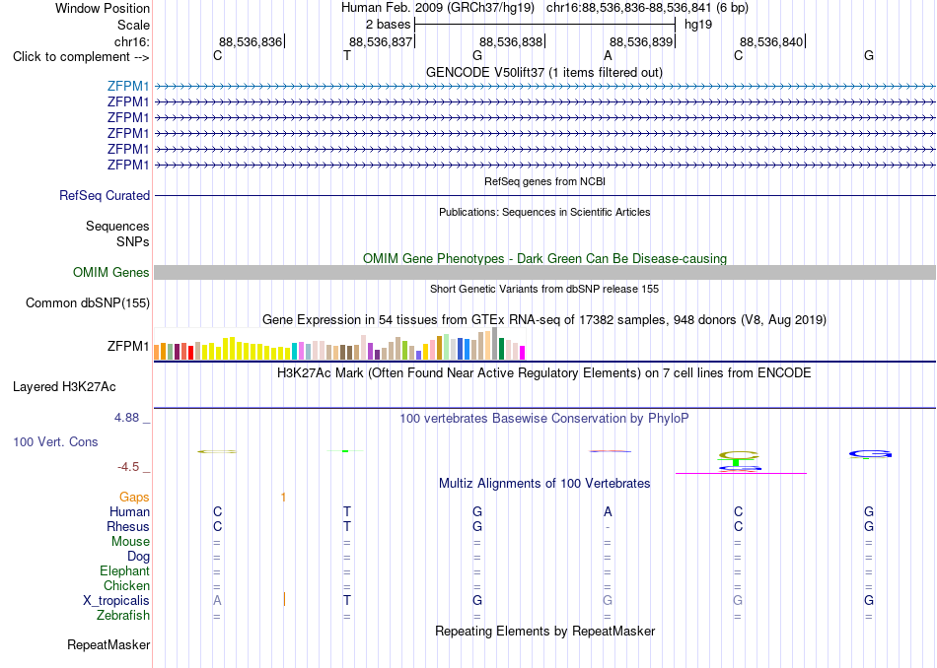Click the "Click to complement -->" label
The image size is (937, 668).
pos(81,57)
